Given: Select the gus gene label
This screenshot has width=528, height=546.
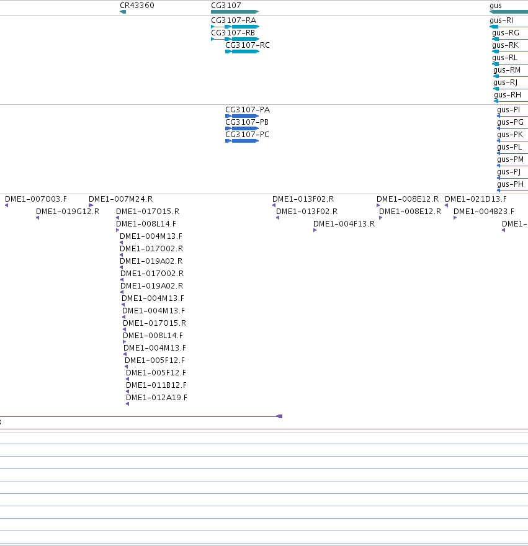Looking at the screenshot, I should [x=496, y=6].
